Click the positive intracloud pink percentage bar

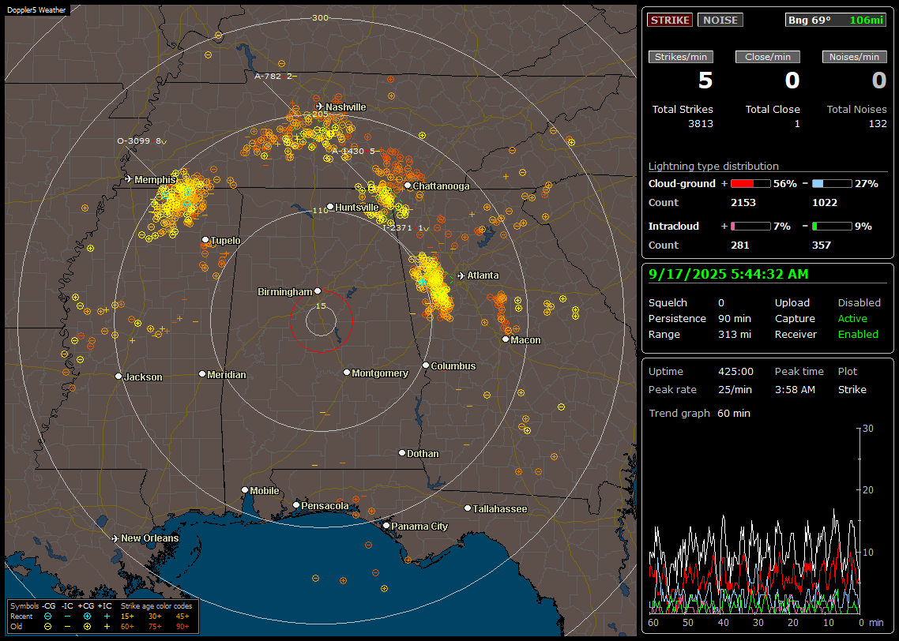point(750,227)
